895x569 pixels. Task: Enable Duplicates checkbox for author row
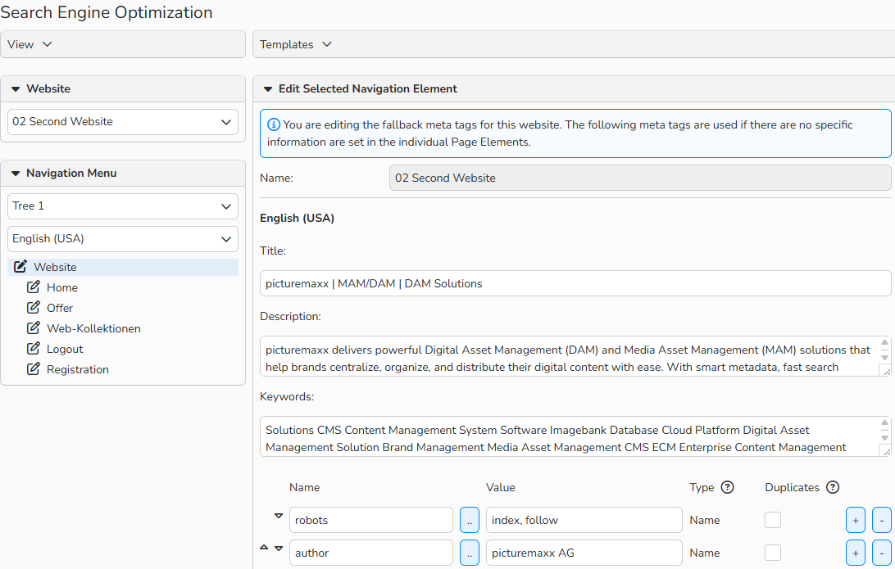click(773, 553)
